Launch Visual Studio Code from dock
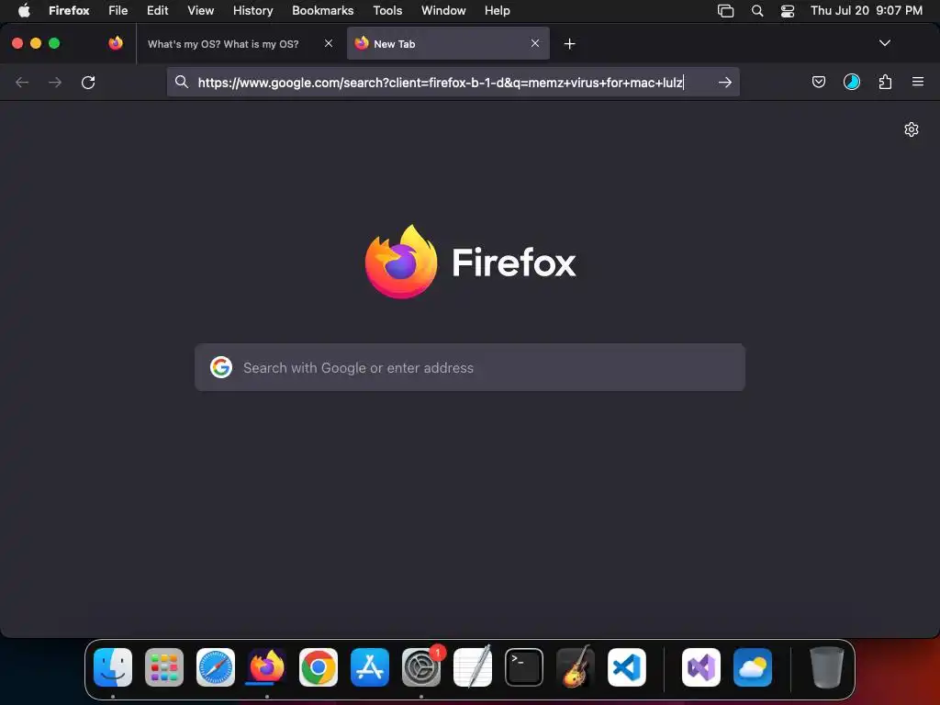This screenshot has width=940, height=705. 627,667
